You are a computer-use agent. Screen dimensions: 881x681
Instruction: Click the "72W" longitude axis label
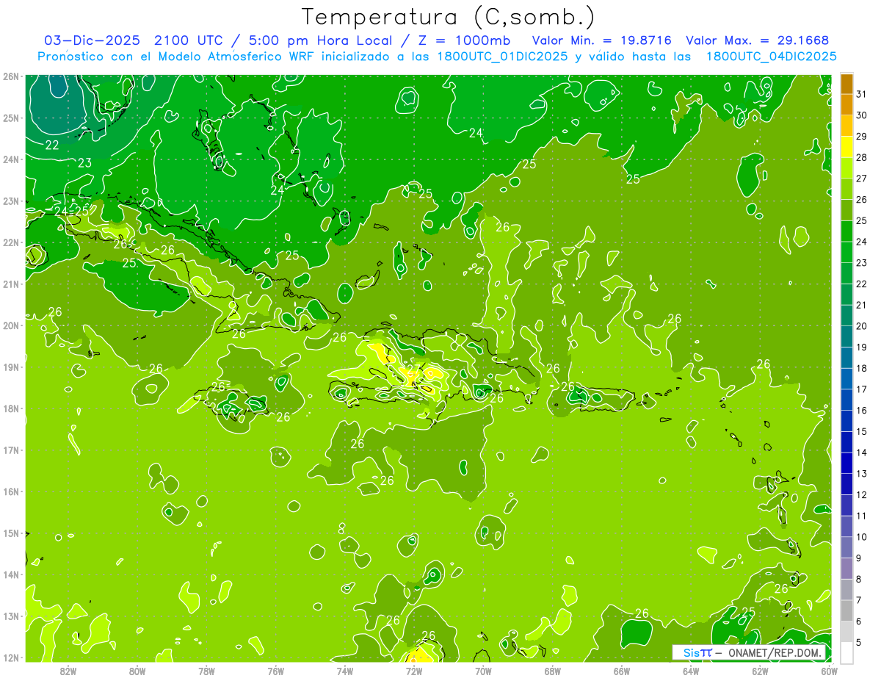(x=414, y=671)
